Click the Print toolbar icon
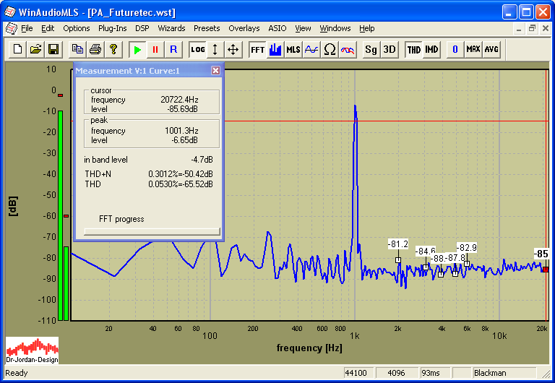 coord(95,49)
